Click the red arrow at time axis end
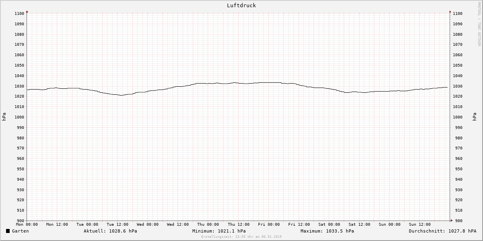 [x=451, y=221]
